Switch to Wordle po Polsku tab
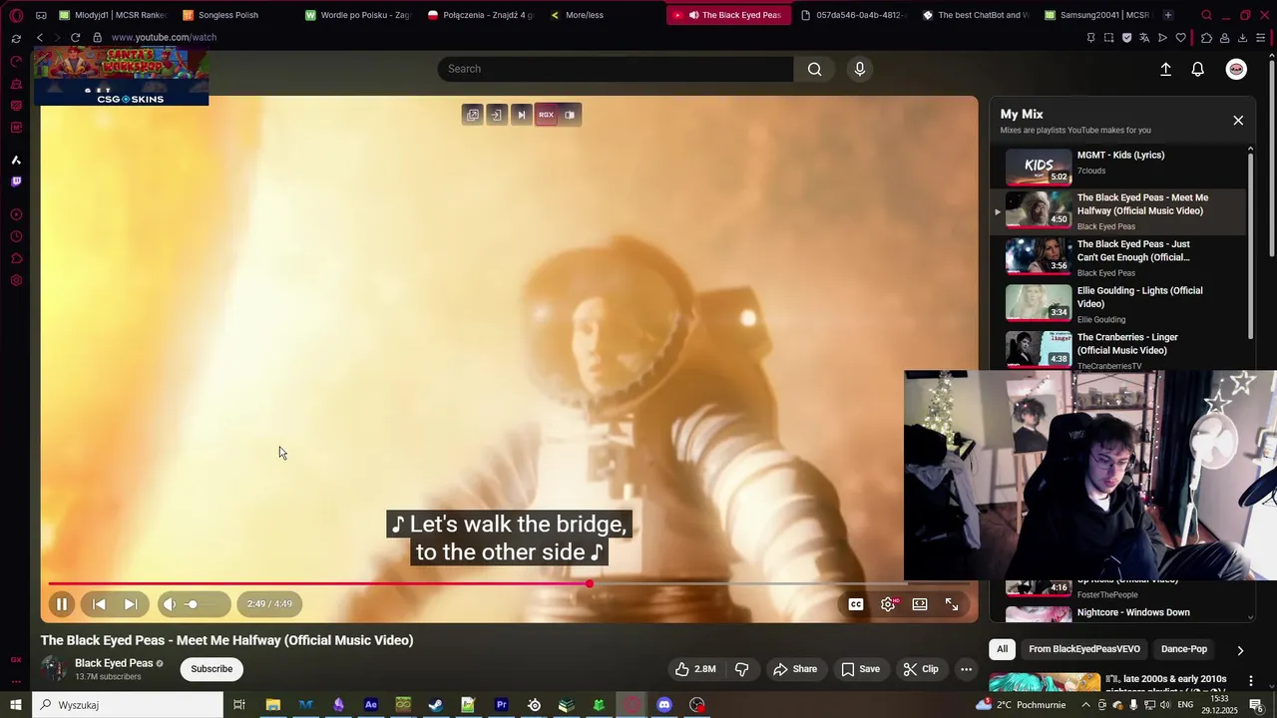This screenshot has width=1277, height=718. (358, 15)
